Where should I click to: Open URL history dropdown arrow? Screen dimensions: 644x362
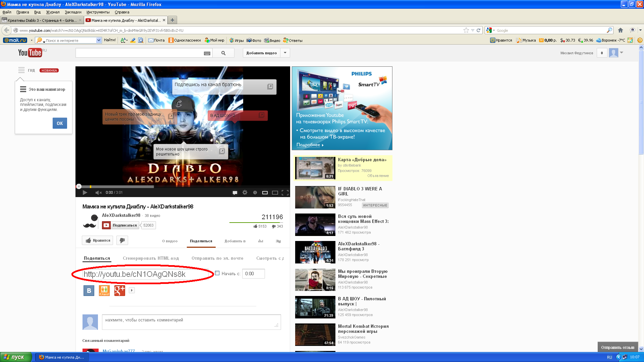[x=473, y=30]
